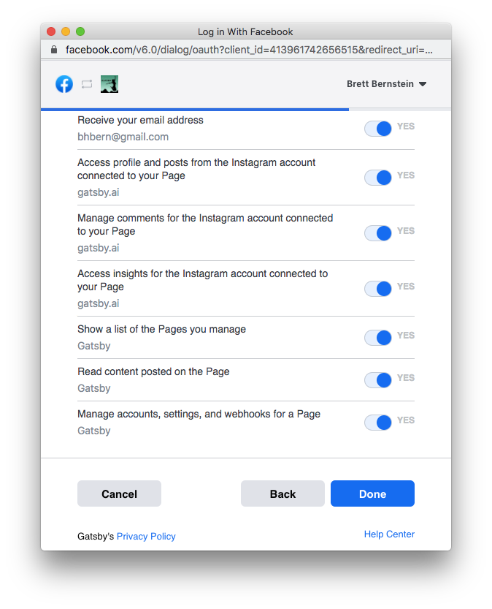Viewport: 492px width, 609px height.
Task: Click 'Manage accounts, settings, and webhooks' label
Action: (199, 414)
